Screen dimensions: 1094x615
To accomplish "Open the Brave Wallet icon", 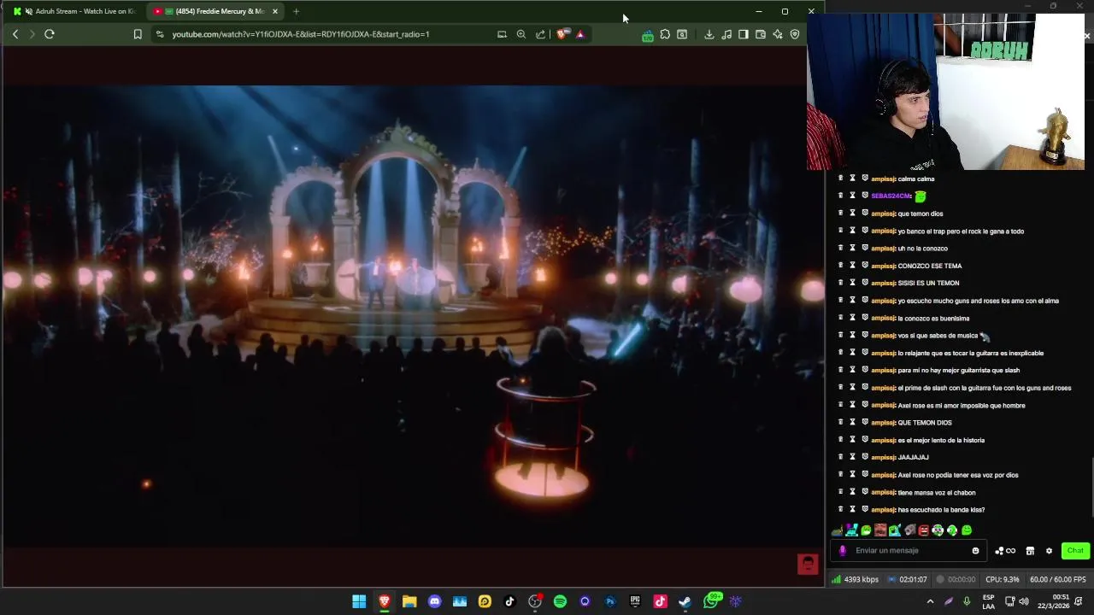I will 761,34.
